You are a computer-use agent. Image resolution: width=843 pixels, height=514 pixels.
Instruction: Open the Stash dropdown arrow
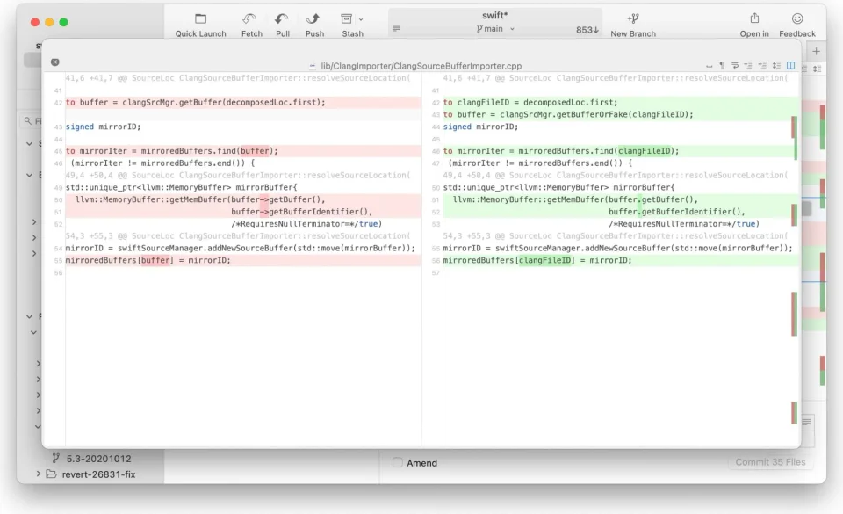361,19
